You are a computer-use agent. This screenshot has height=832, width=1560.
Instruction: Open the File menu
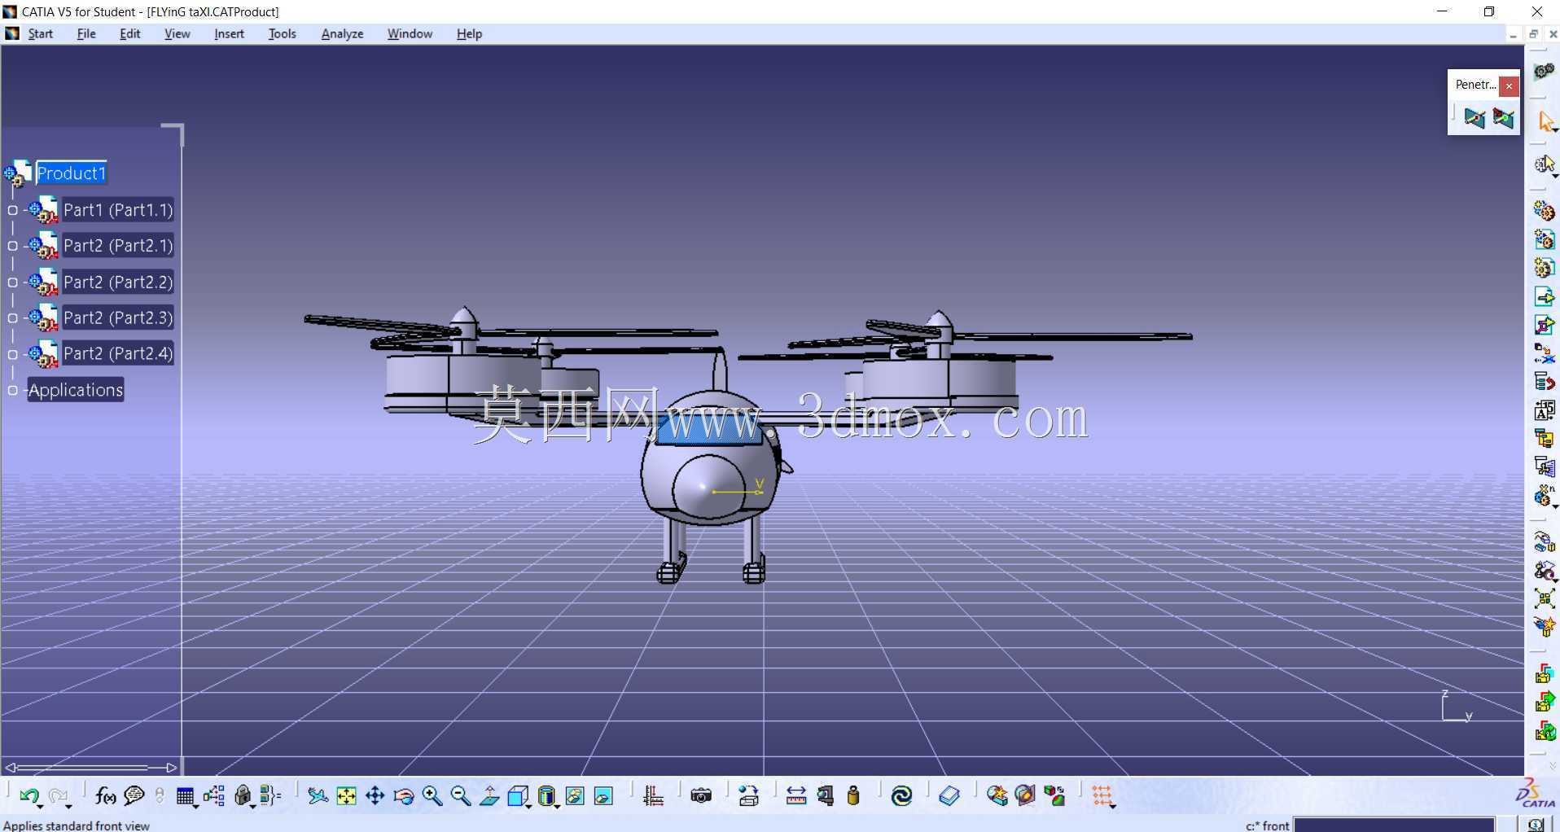[x=86, y=33]
